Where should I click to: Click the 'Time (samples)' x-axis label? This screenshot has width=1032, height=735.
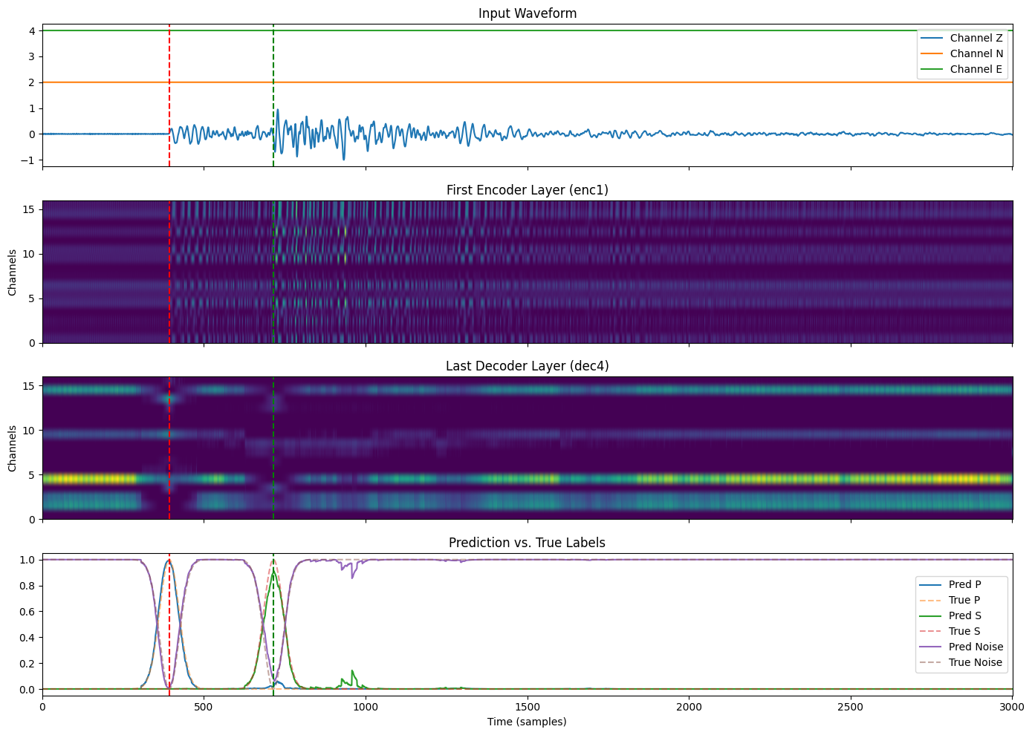(527, 722)
